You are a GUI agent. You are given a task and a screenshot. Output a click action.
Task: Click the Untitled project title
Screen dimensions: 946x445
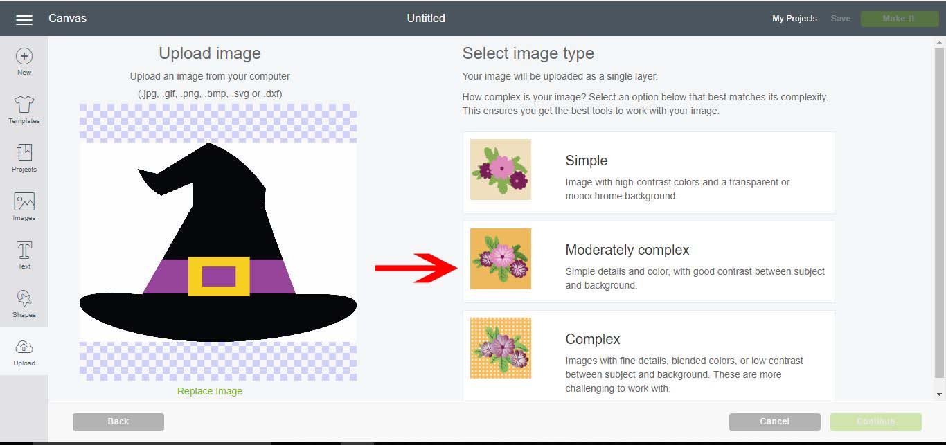click(425, 18)
